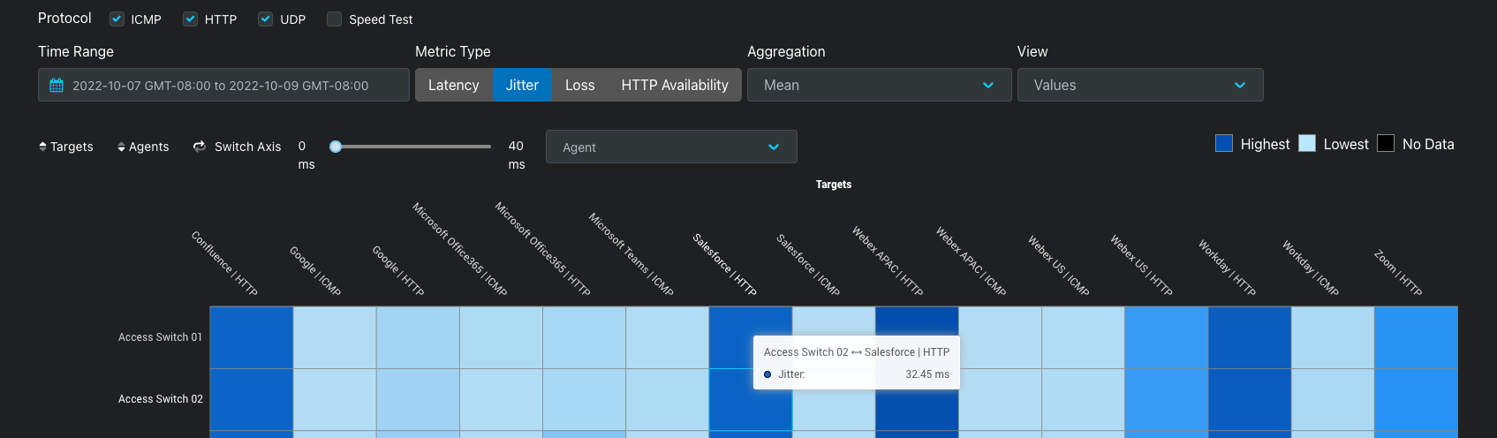Screen dimensions: 1497x438
Task: Click the Workday | ICMP column header
Action: pyautogui.click(x=1311, y=268)
